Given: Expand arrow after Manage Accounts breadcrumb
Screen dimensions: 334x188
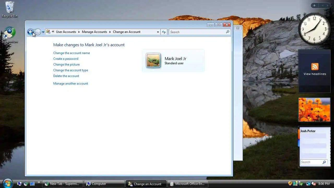Looking at the screenshot, I should [110, 32].
